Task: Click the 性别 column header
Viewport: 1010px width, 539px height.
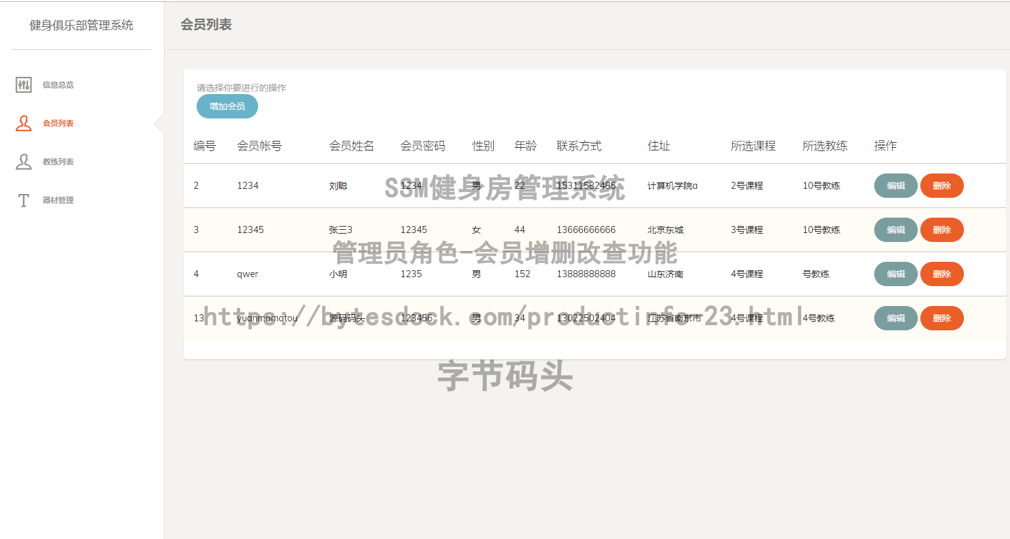Action: [x=484, y=146]
